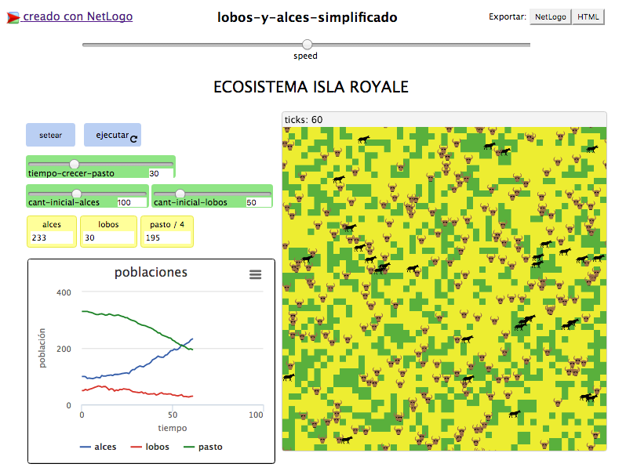
Task: Export the model as NetLogo file
Action: click(550, 16)
